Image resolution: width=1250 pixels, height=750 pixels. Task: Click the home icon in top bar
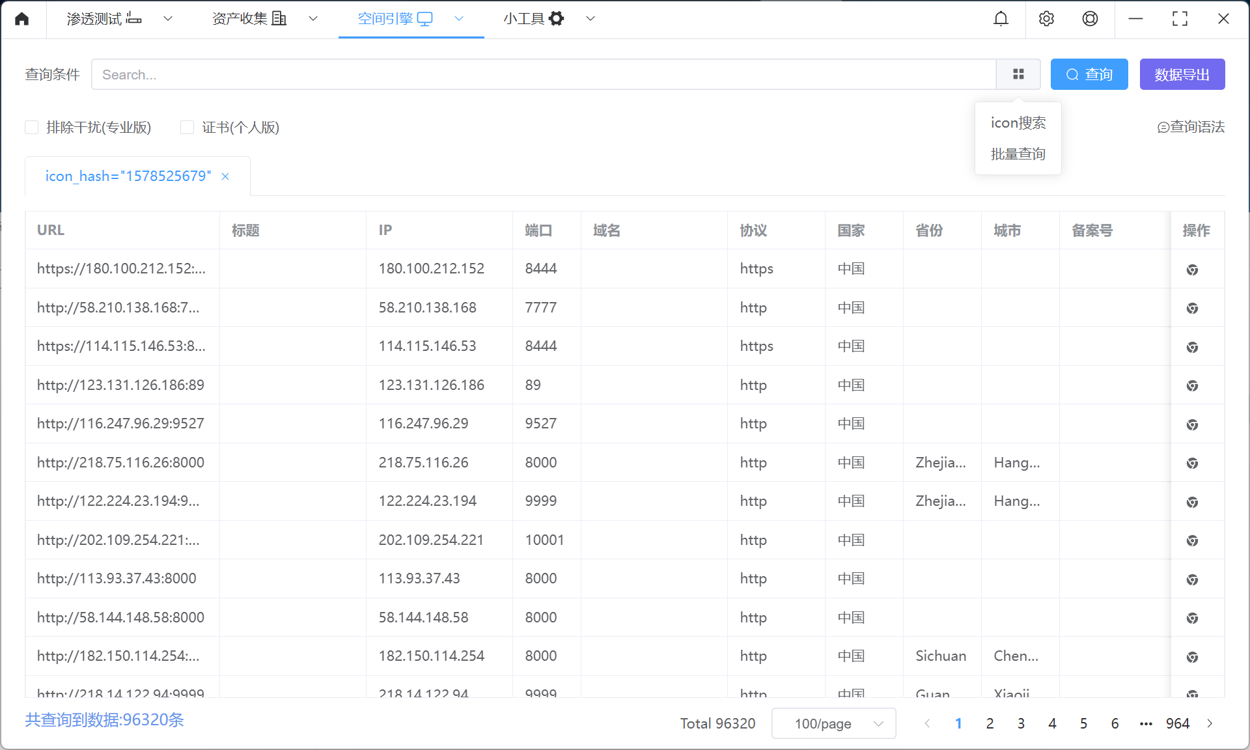pyautogui.click(x=22, y=19)
